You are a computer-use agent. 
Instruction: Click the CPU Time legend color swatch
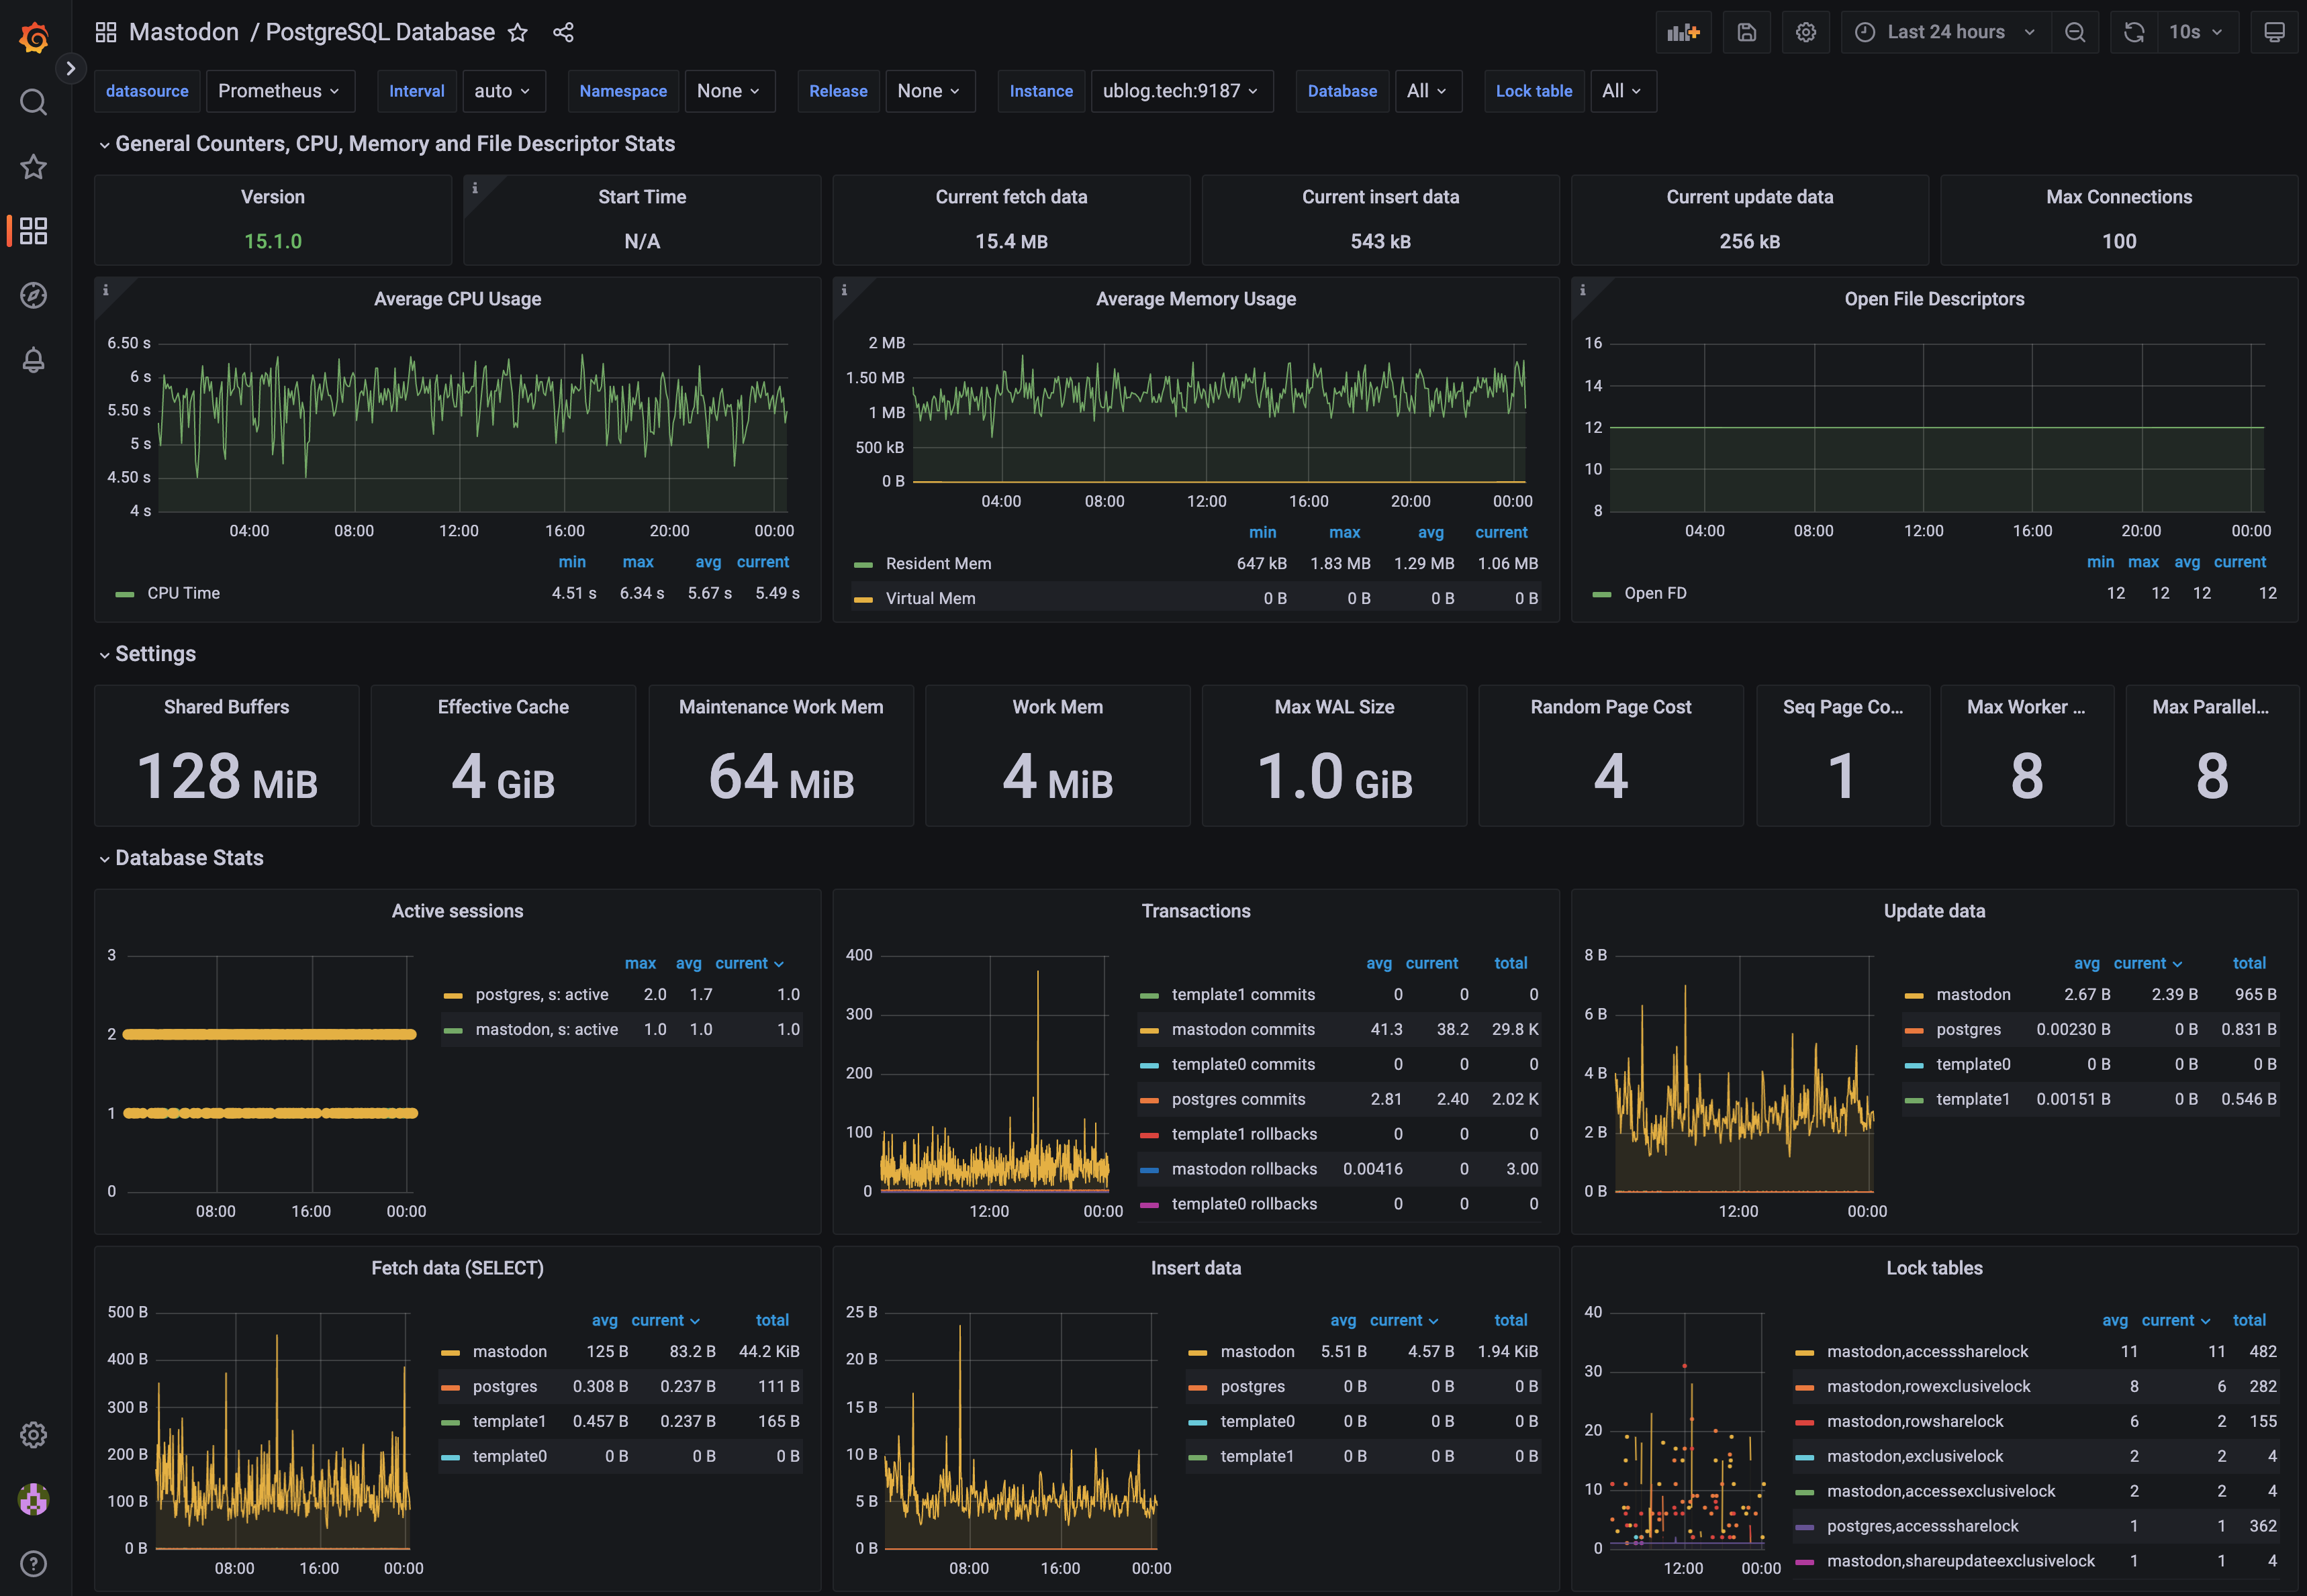(x=125, y=594)
